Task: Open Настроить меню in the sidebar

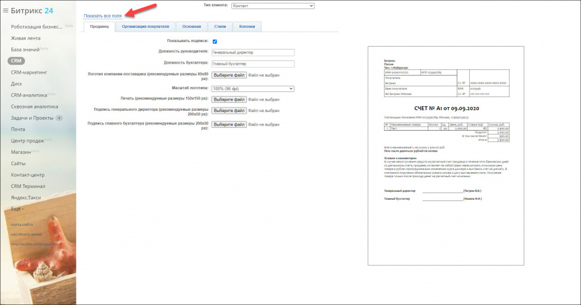Action: point(26,235)
